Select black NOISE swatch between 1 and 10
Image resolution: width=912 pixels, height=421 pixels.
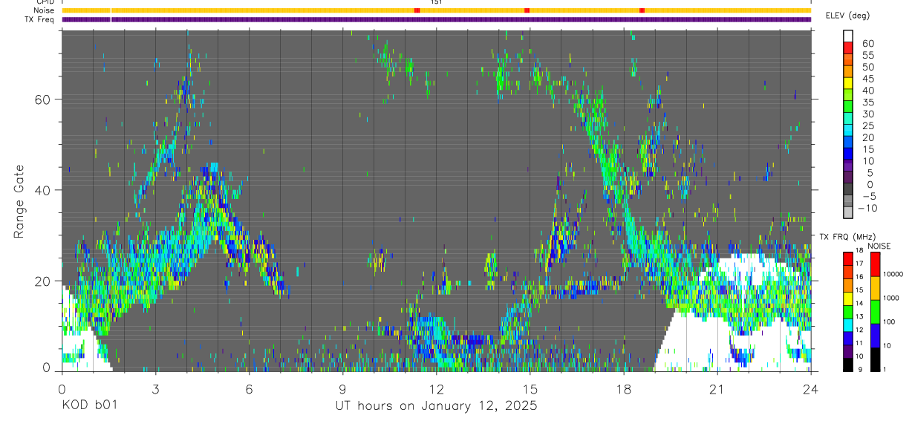tap(874, 359)
